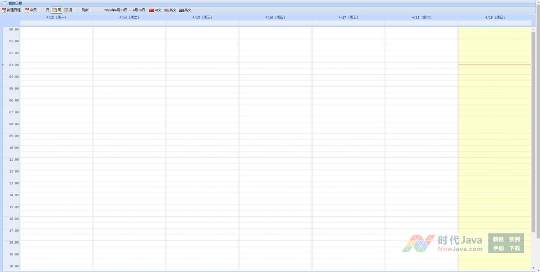540x272 pixels.
Task: Click the all-day row under 4/17 (周五)
Action: [348, 23]
